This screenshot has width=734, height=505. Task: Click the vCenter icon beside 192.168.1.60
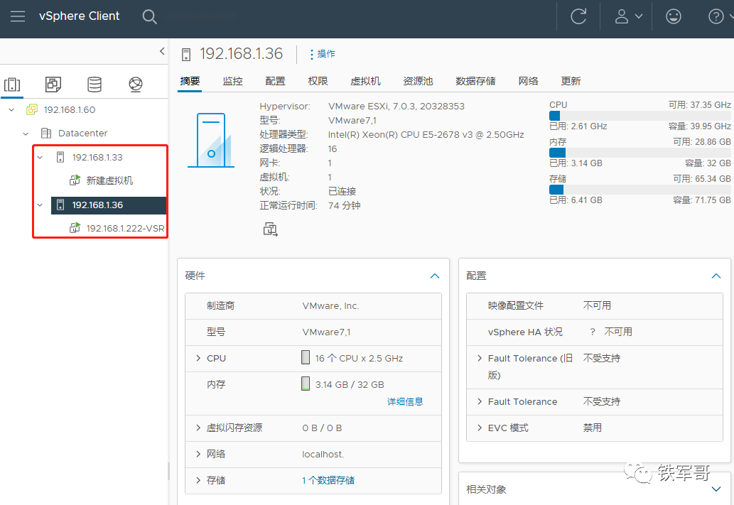[x=32, y=109]
